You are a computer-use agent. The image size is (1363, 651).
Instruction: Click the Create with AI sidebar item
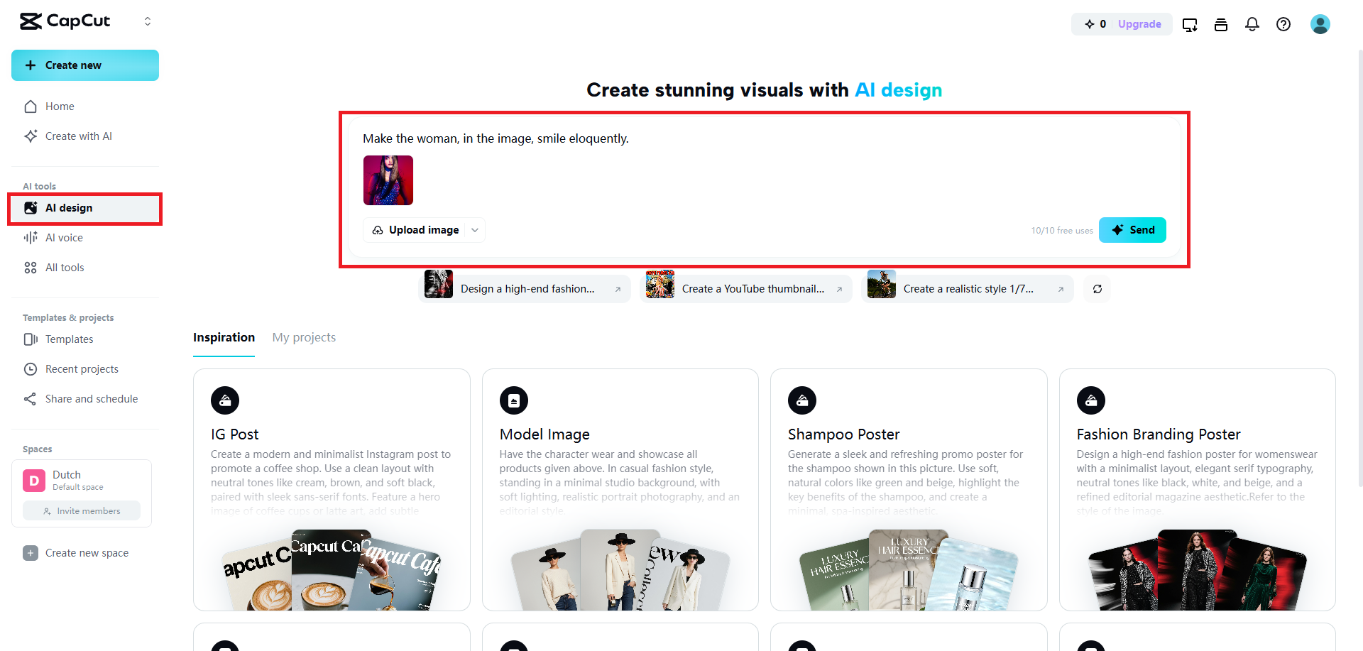[78, 136]
